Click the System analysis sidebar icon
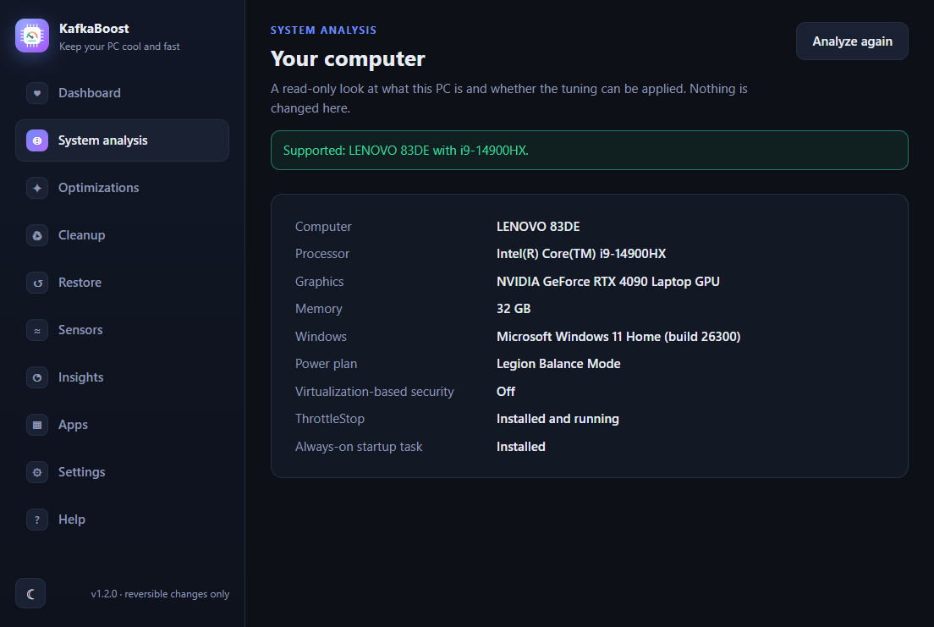The height and width of the screenshot is (627, 934). 37,140
